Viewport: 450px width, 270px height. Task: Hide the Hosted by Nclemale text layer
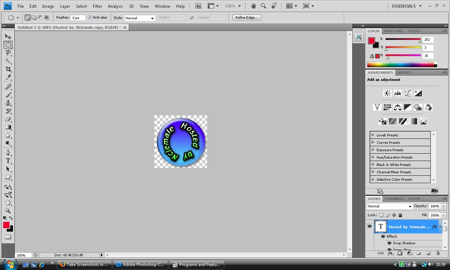pos(369,226)
